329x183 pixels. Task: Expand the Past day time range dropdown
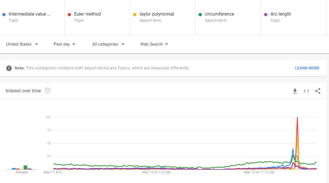tap(64, 44)
